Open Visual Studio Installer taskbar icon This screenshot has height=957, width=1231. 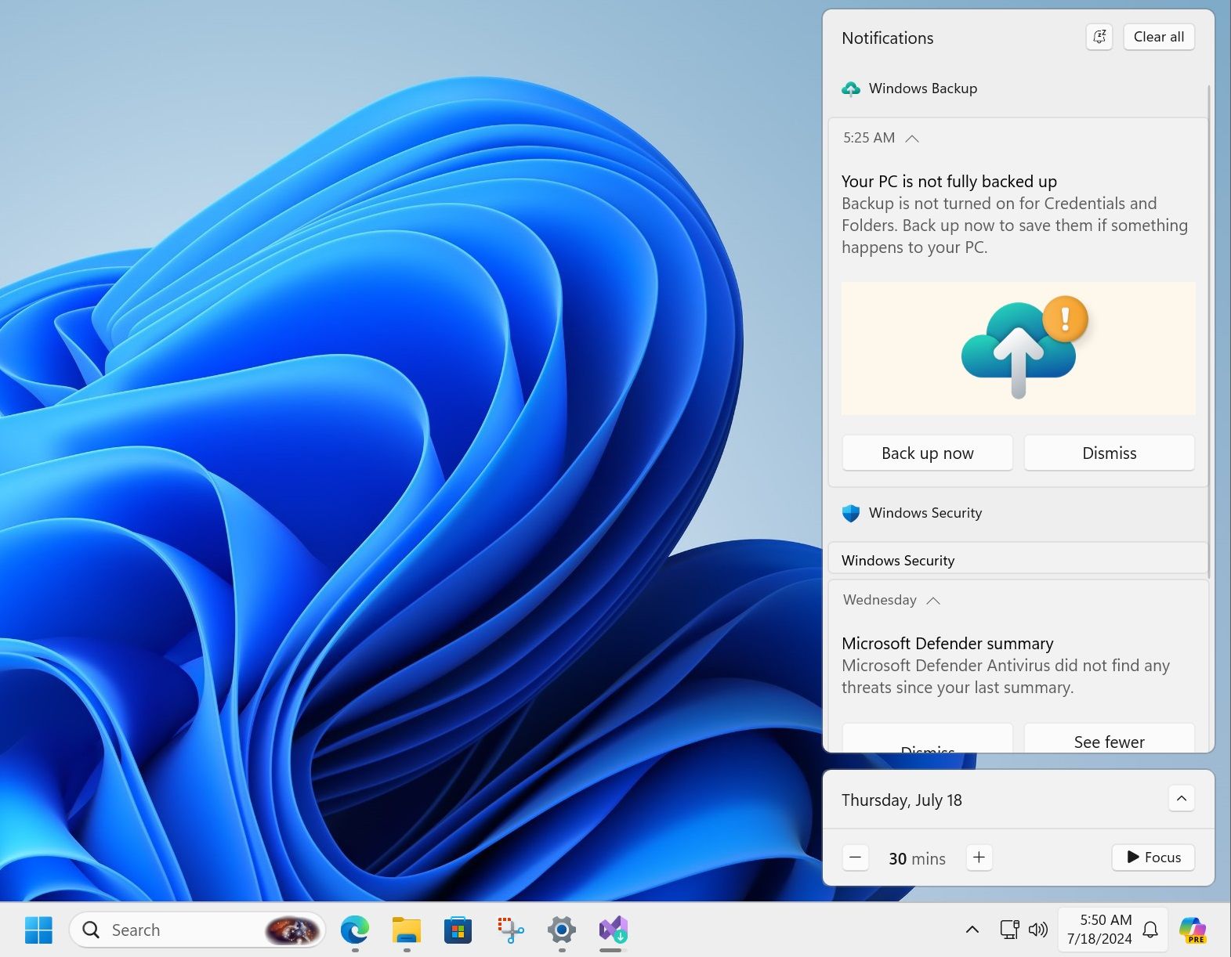coord(613,930)
